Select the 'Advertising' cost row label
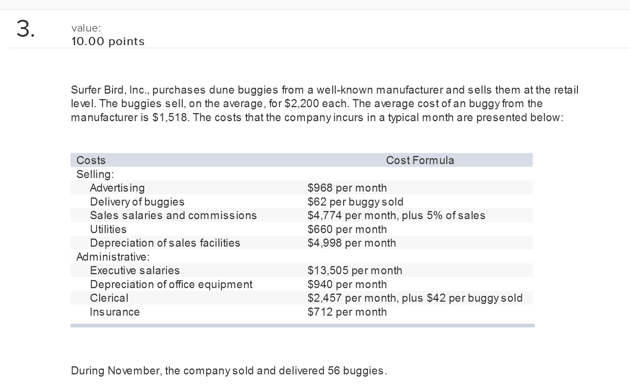This screenshot has height=392, width=630. 117,188
